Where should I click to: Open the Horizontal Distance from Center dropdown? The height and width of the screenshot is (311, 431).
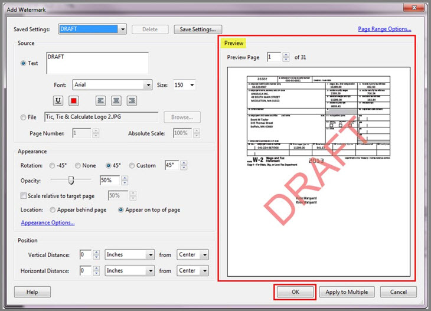[x=192, y=271]
